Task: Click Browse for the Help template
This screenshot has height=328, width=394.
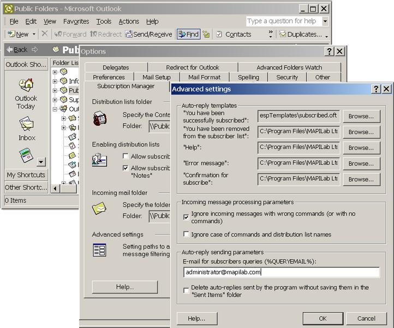Action: pos(361,148)
